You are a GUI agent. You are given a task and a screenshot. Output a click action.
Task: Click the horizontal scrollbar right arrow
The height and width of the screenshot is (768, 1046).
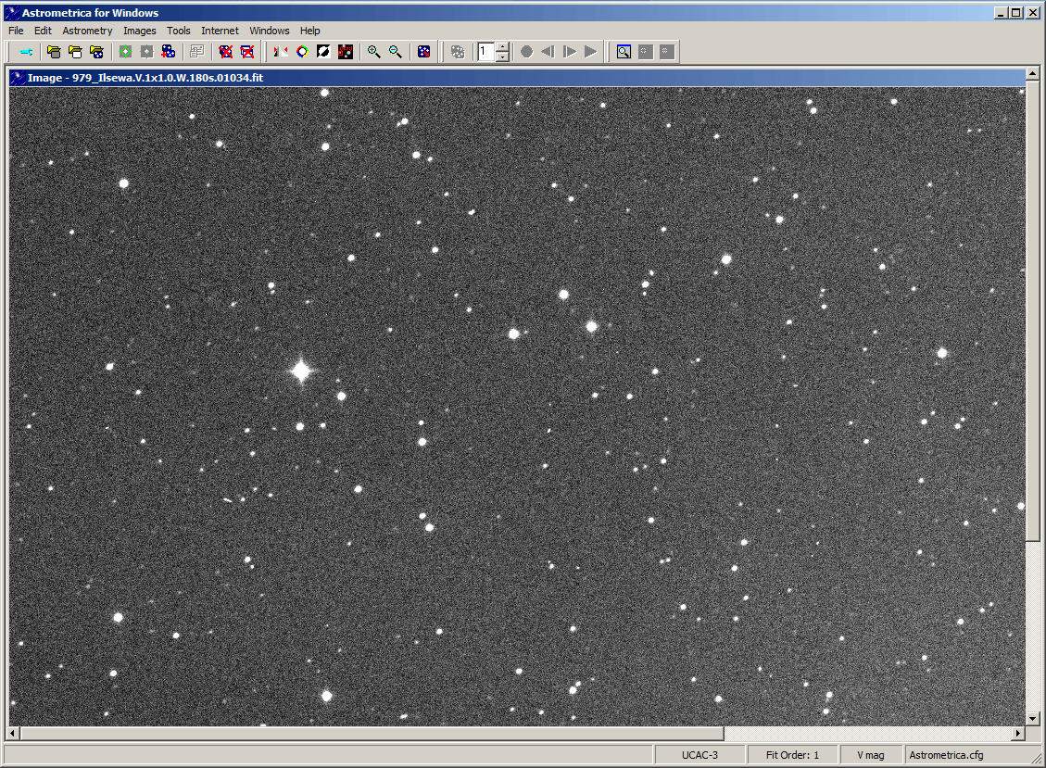point(1017,734)
